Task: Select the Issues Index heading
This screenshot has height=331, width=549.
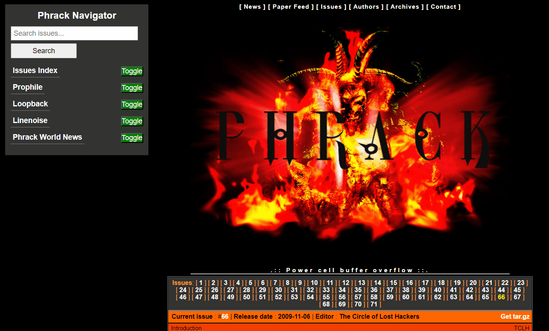Action: click(x=35, y=71)
